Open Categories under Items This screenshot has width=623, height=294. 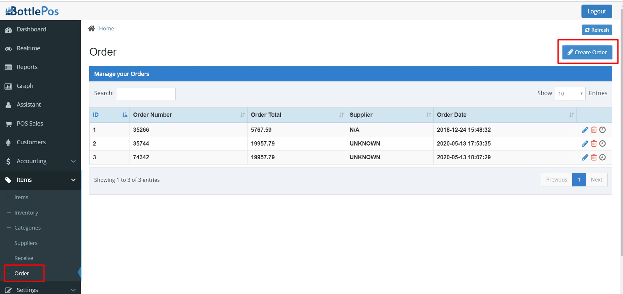pos(27,228)
